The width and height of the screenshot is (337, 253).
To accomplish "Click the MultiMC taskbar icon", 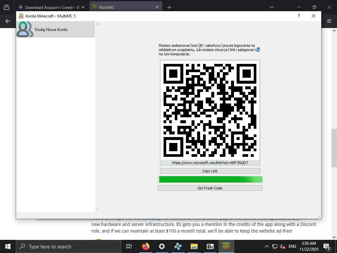I will (226, 246).
